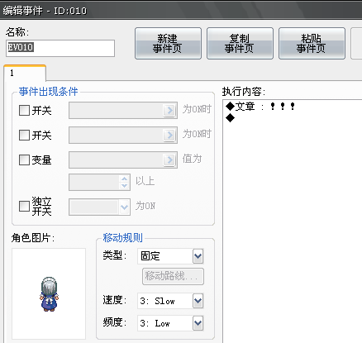Enable the second 开关 condition checkbox

(x=24, y=135)
